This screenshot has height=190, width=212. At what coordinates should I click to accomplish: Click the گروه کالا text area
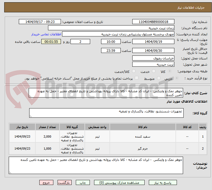point(106,113)
